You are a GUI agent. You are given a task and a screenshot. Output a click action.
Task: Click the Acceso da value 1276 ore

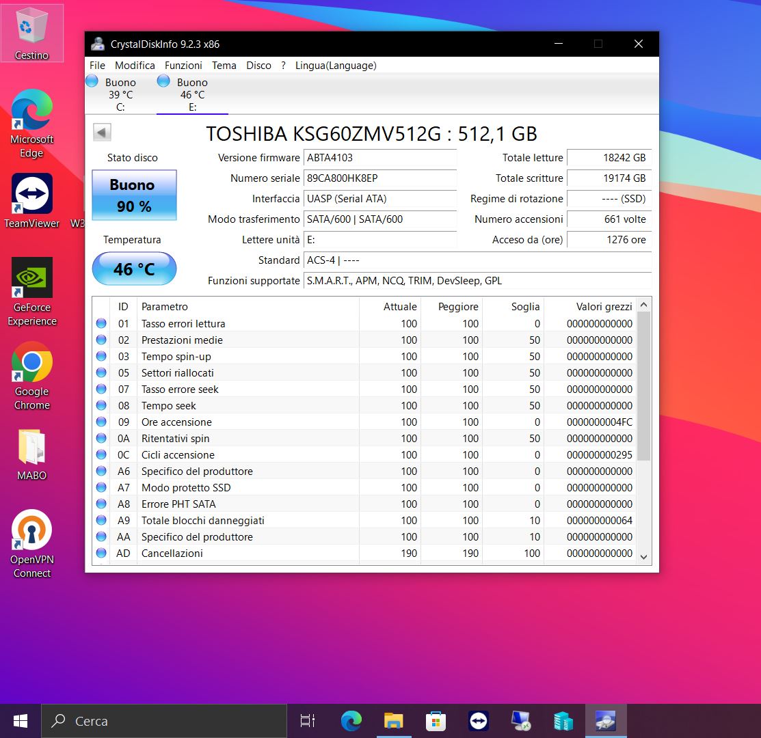(x=609, y=240)
